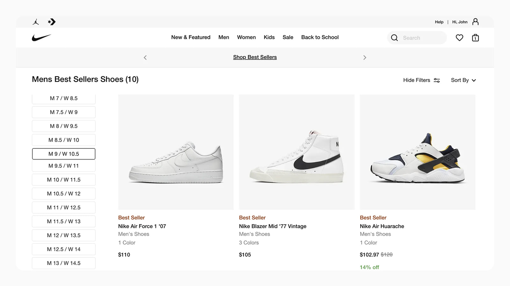Click the Search input field
Screen dimensions: 510x286
(422, 38)
